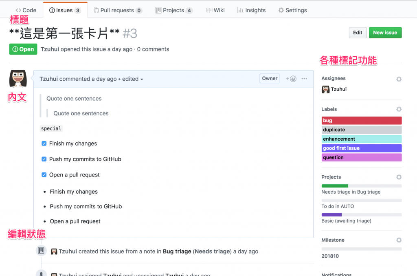Screen dimensions: 417x276
Task: Click bullet item 'Push my commits to GitHub'
Action: point(86,207)
